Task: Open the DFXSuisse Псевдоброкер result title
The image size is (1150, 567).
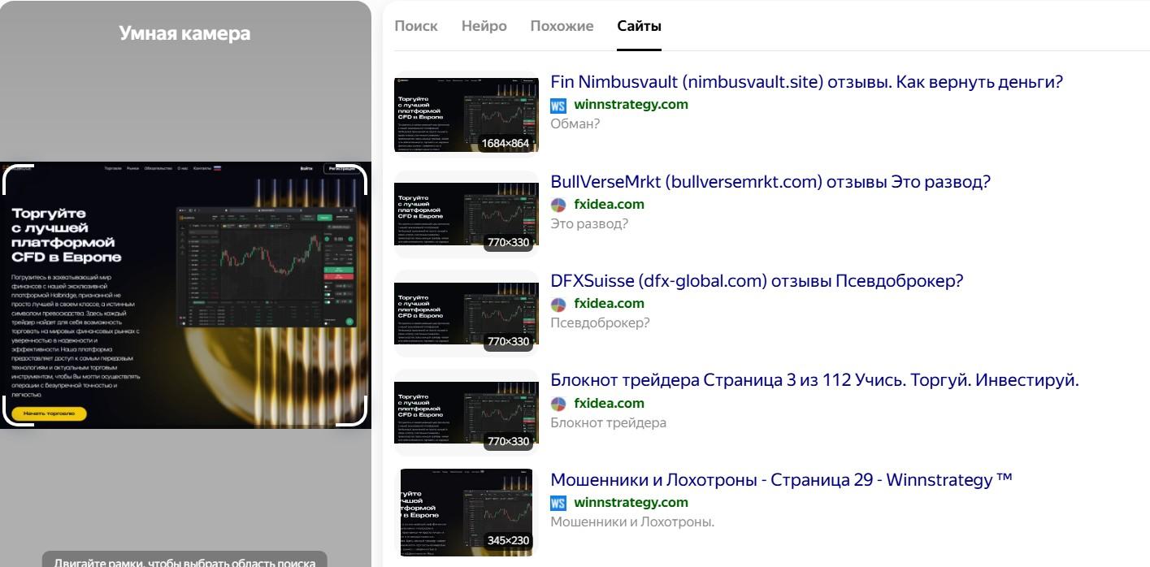Action: (x=756, y=281)
